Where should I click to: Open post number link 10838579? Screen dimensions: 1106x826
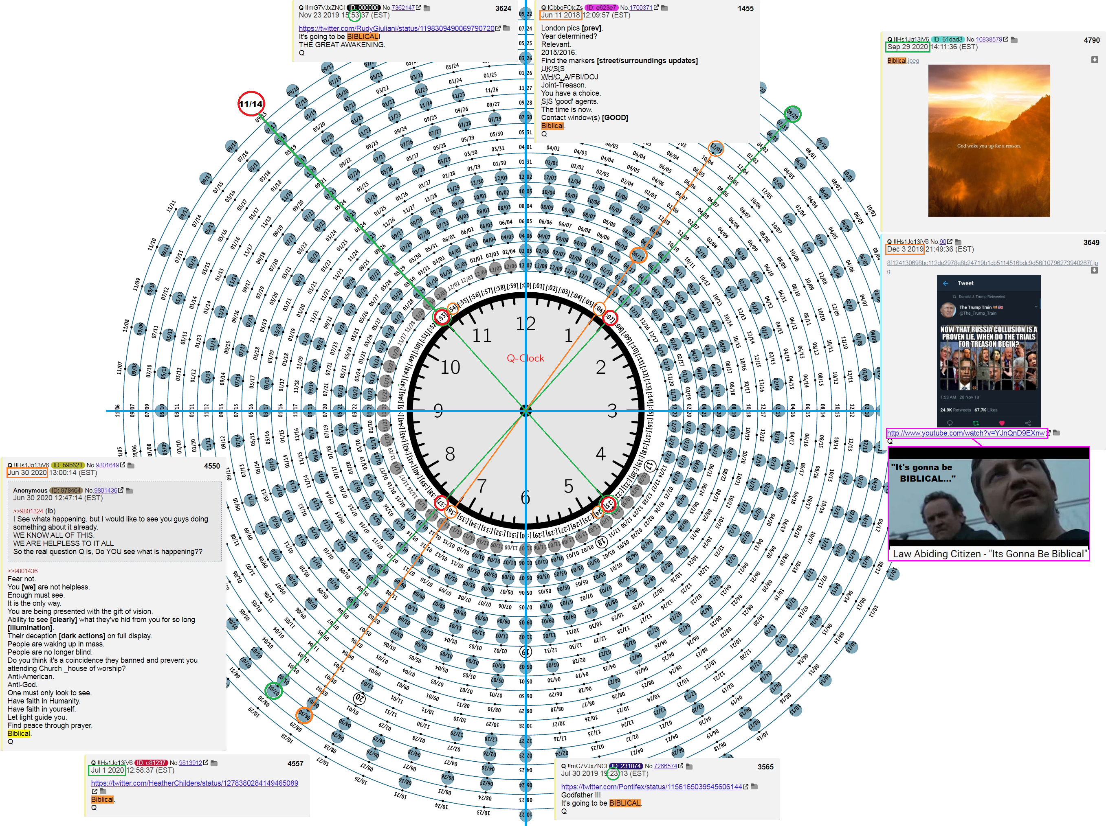(x=989, y=39)
